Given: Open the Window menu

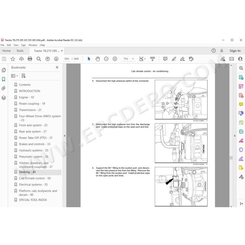Looking at the screenshot, I should [33, 45].
